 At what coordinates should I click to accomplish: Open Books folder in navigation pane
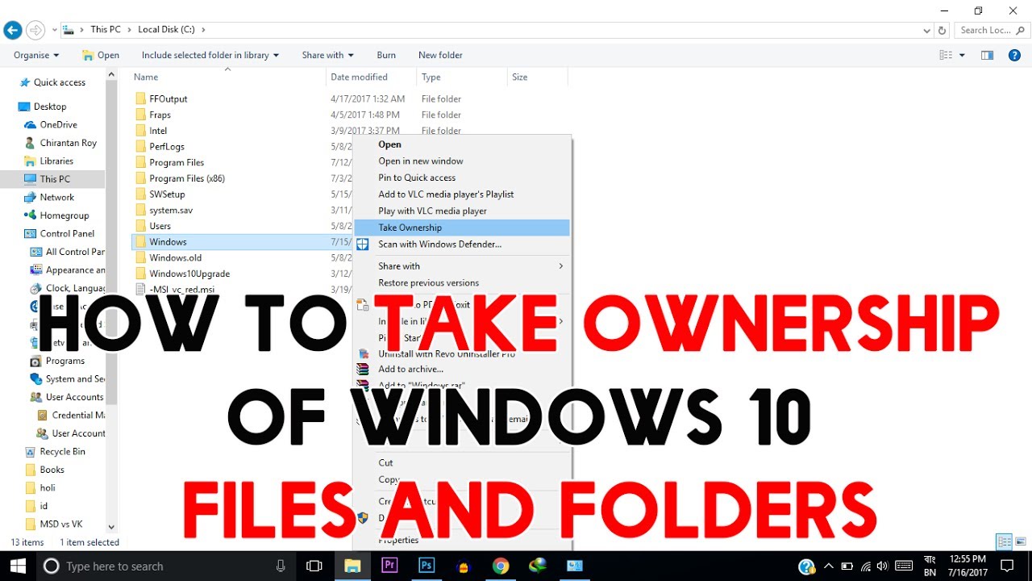point(52,470)
